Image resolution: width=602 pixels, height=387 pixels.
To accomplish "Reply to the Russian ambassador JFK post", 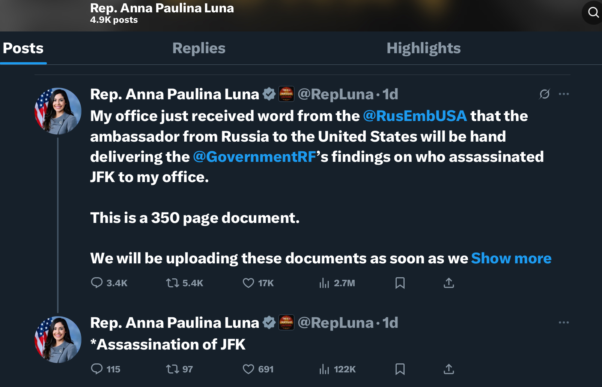I will pos(97,283).
